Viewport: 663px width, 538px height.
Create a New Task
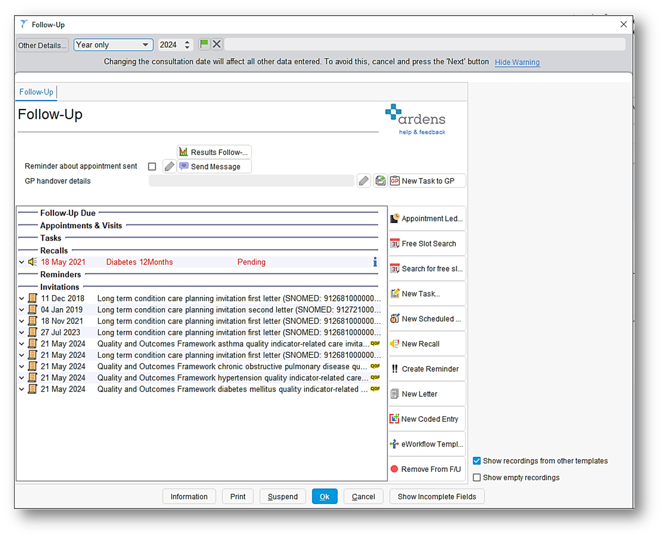point(427,294)
